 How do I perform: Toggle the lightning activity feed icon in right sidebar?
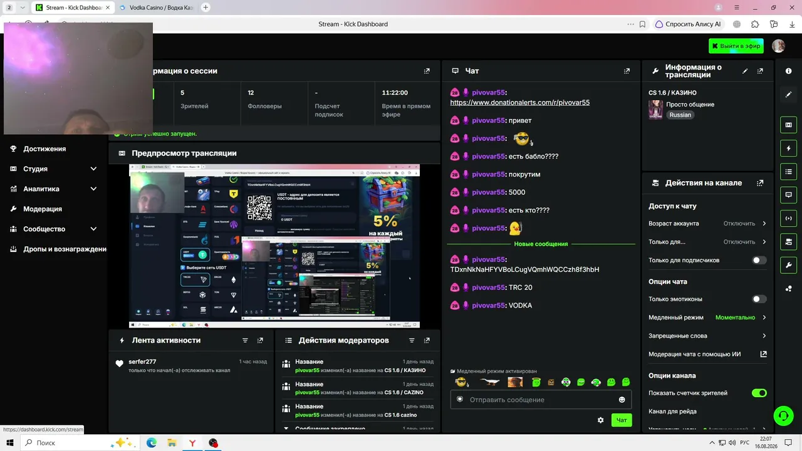point(788,148)
